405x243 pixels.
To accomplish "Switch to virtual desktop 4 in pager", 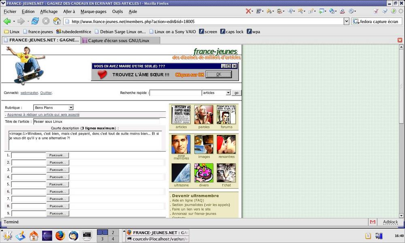I will click(113, 239).
